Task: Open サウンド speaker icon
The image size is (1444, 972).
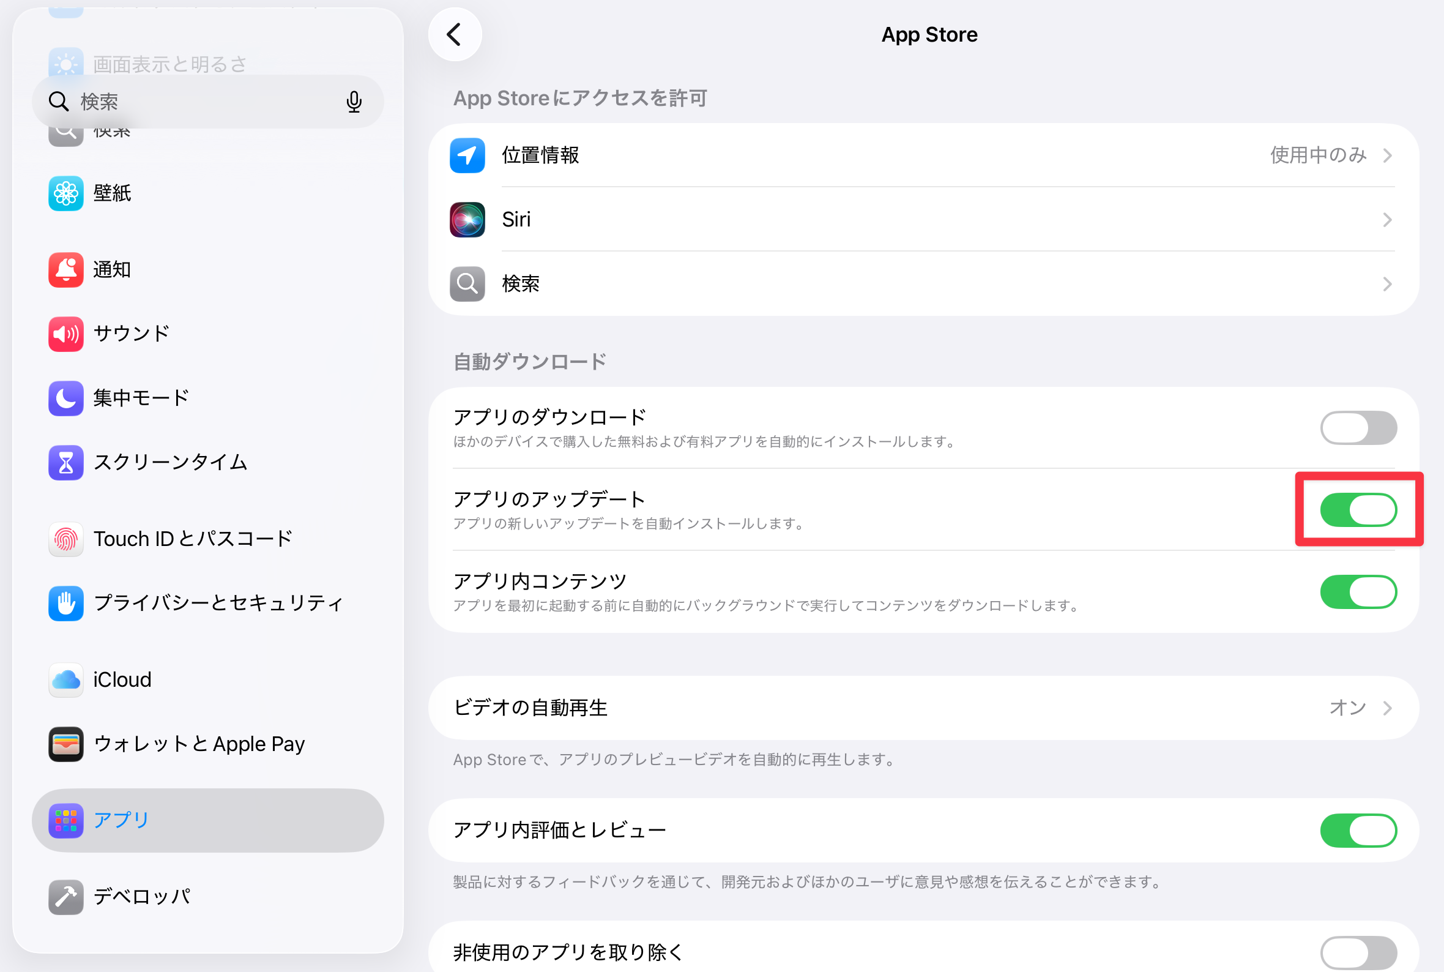Action: click(x=66, y=334)
